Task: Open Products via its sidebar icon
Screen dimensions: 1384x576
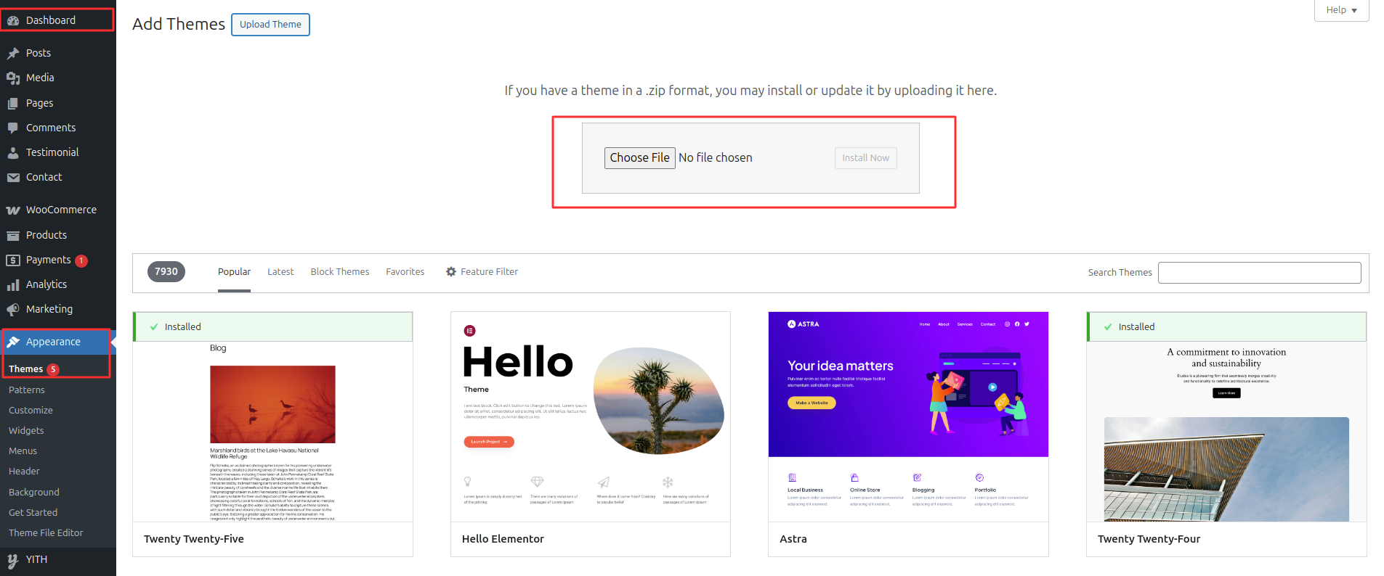Action: tap(15, 235)
